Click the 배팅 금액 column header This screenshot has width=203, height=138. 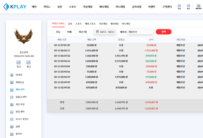click(x=92, y=40)
